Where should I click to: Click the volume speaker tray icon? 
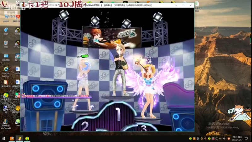coord(220,139)
